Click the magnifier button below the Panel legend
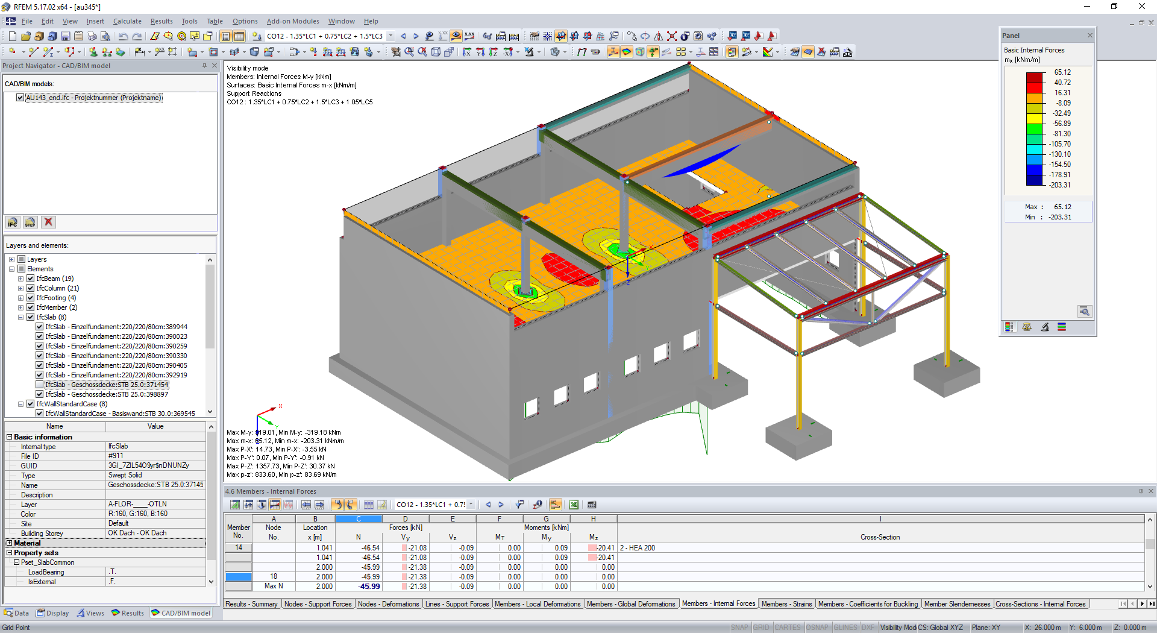Image resolution: width=1157 pixels, height=633 pixels. coord(1084,311)
